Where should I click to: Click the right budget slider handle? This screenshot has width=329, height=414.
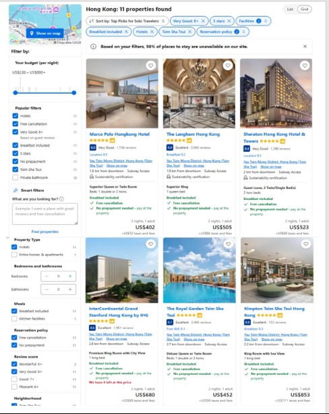tap(74, 93)
